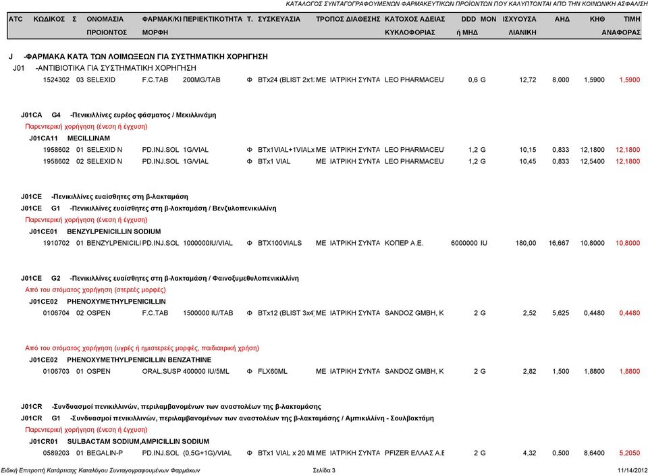Click the ATC column header

[x=16, y=19]
